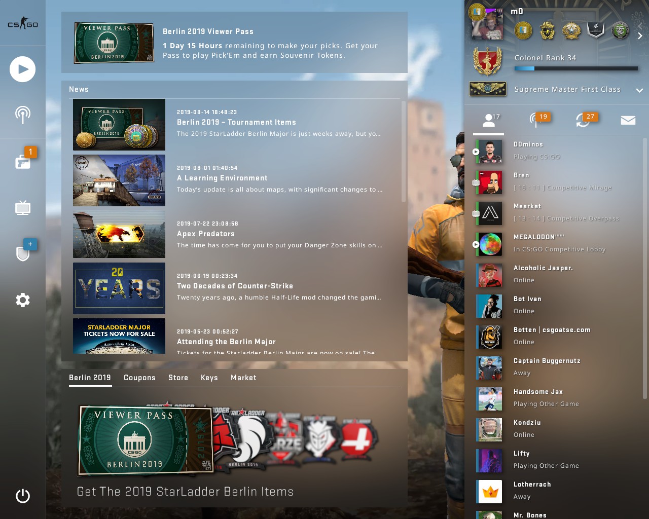Open Lotherrach crown avatar
This screenshot has width=649, height=519.
pos(490,491)
